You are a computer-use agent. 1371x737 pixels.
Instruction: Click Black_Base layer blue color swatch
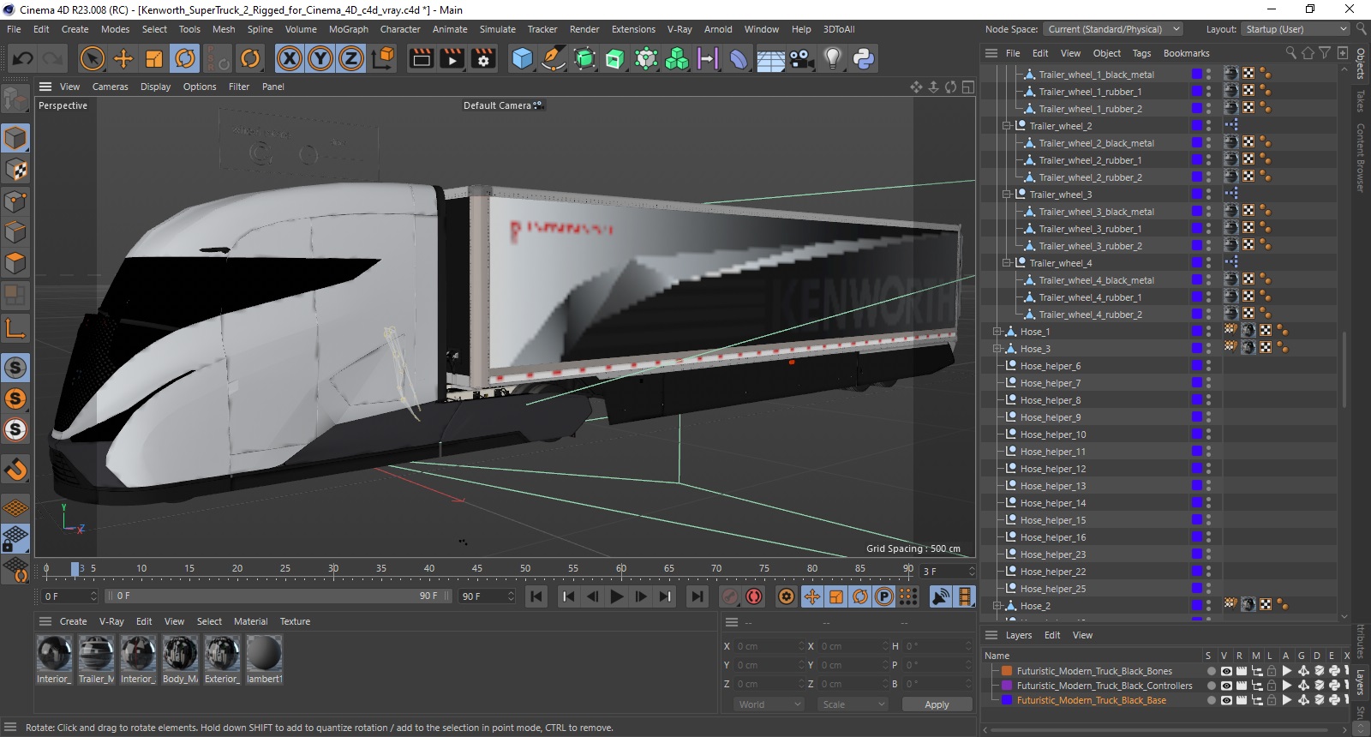coord(1007,700)
